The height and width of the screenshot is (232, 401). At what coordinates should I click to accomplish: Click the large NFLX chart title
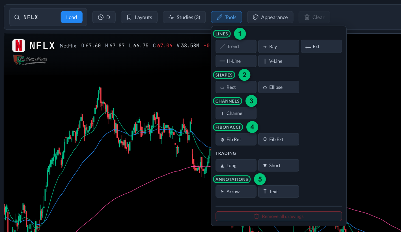42,46
